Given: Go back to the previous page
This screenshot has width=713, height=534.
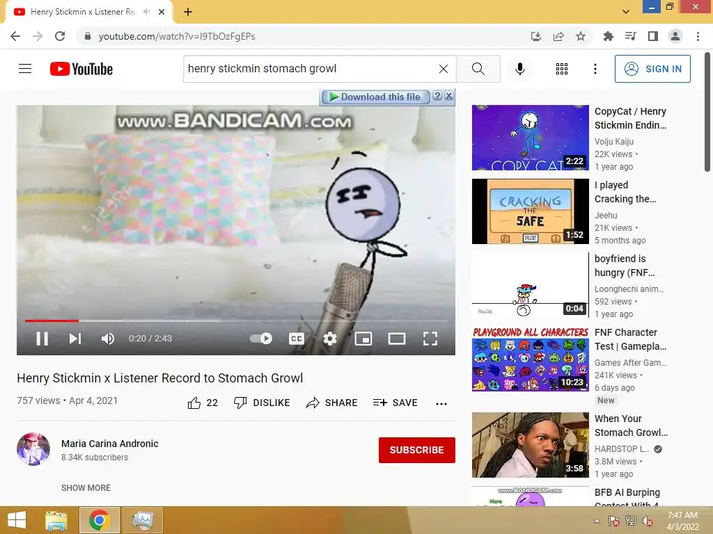Looking at the screenshot, I should click(15, 36).
